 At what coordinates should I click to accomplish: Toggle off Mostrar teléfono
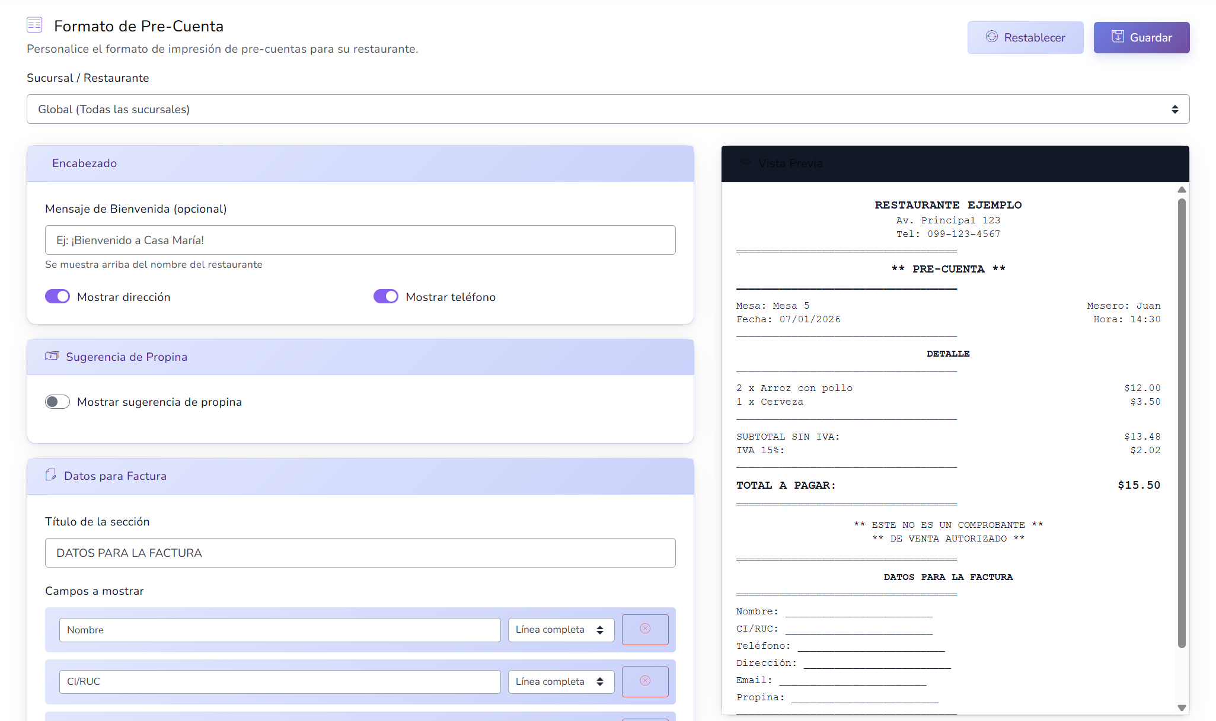tap(386, 296)
